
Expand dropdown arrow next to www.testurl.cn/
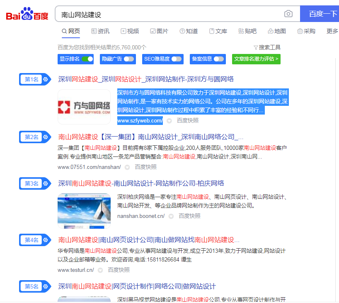[x=100, y=270]
